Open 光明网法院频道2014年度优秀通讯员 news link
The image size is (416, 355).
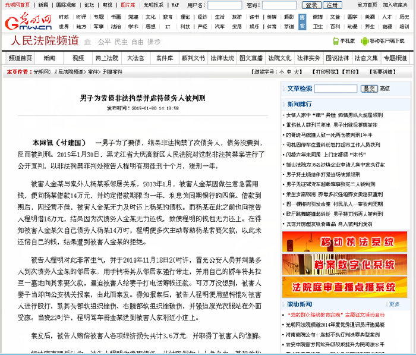335,325
